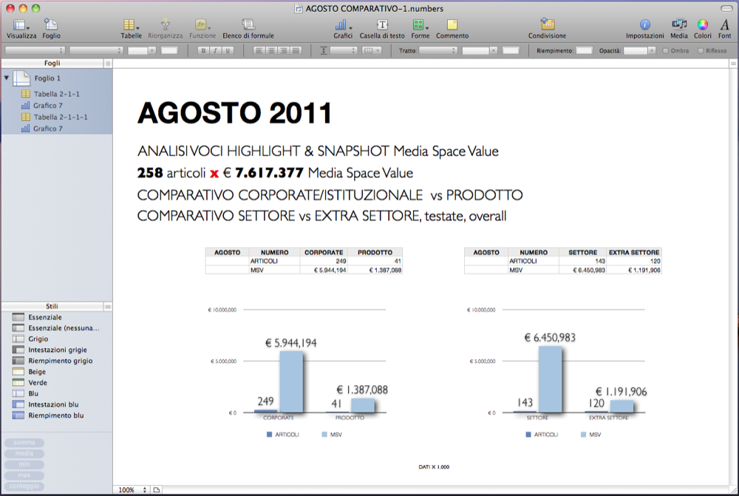
Task: Toggle bold text formatting button
Action: coord(203,50)
